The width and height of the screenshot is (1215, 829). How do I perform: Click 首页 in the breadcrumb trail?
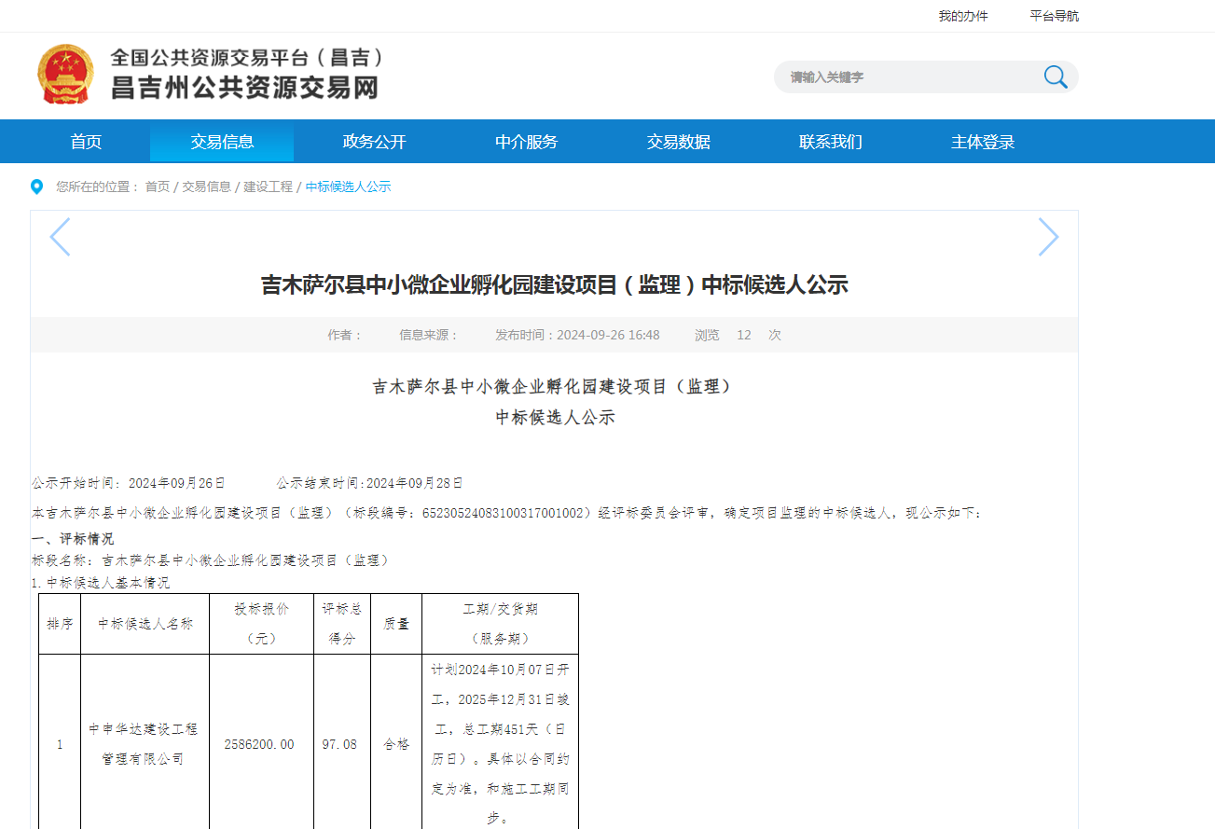pos(158,187)
